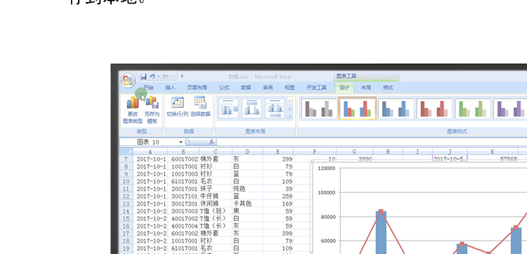This screenshot has height=254, width=527.
Task: Undo the last action
Action: 152,76
